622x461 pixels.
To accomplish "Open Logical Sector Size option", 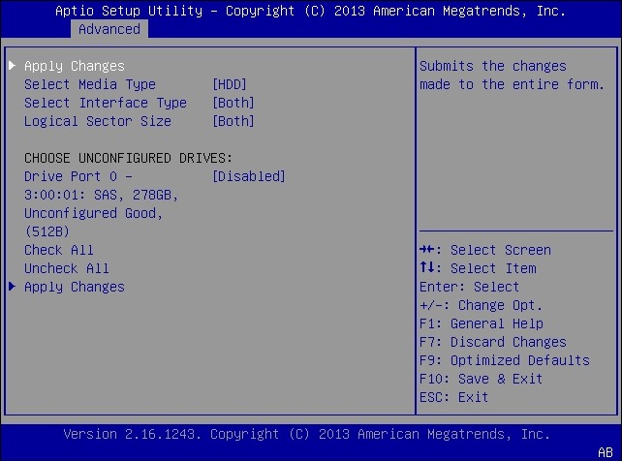I will pos(98,121).
